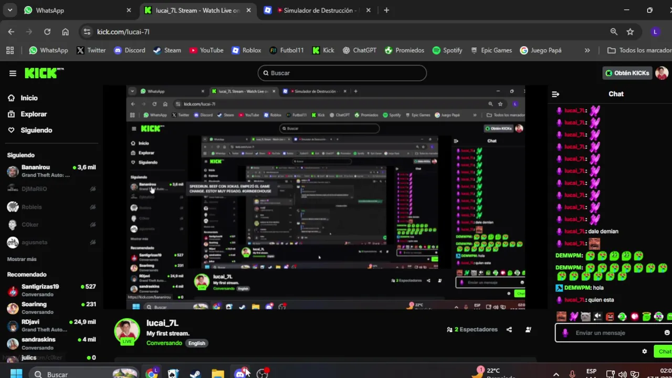Open recommended channel sandraskins
This screenshot has width=672, height=378.
pyautogui.click(x=51, y=343)
